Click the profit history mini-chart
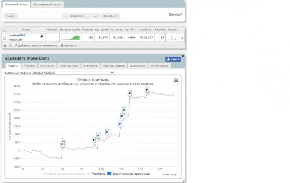 point(70,38)
